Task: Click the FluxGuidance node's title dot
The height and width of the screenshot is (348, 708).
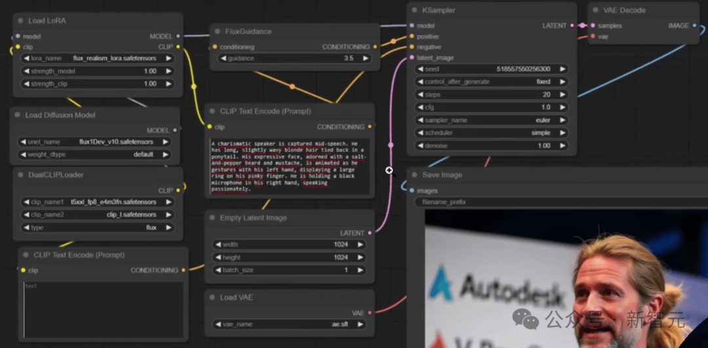Action: [218, 31]
